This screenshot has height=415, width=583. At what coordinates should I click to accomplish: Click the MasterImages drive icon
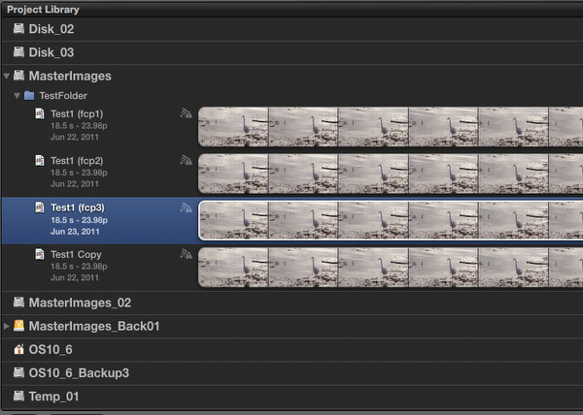[18, 76]
